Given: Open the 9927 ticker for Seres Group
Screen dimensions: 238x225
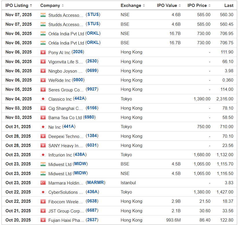Looking at the screenshot, I should (x=92, y=89).
